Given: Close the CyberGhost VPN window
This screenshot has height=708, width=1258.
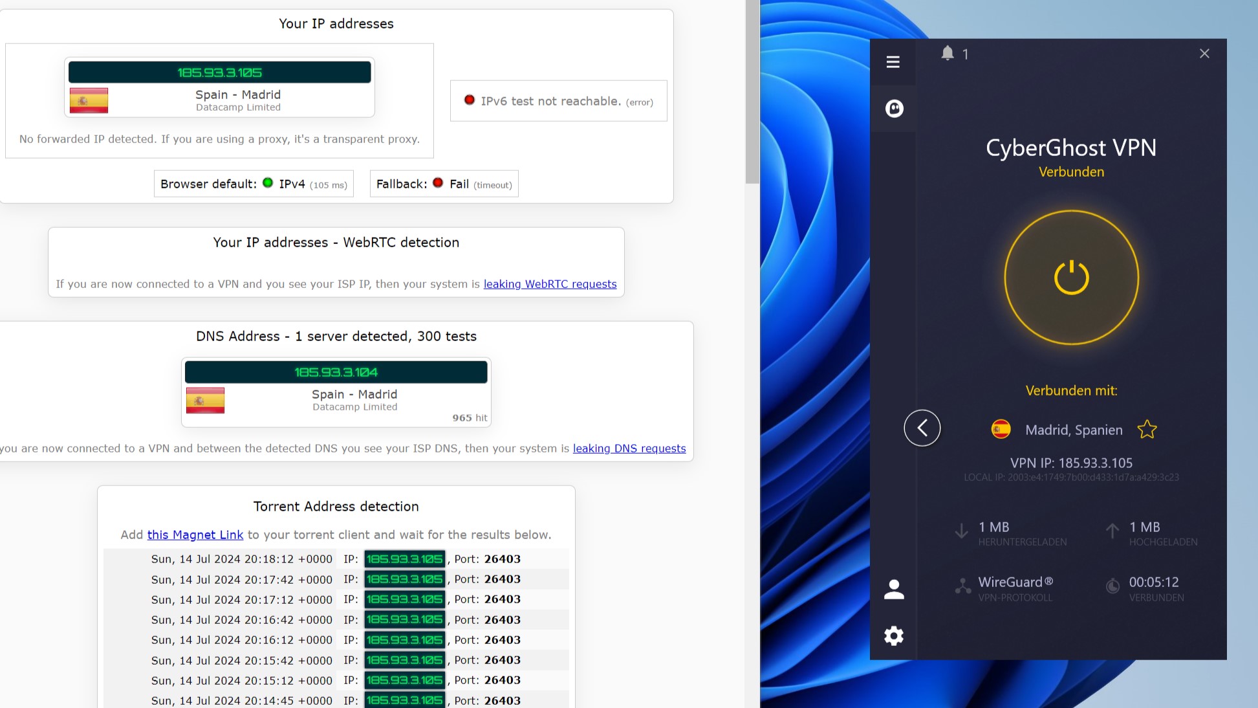Looking at the screenshot, I should coord(1204,54).
